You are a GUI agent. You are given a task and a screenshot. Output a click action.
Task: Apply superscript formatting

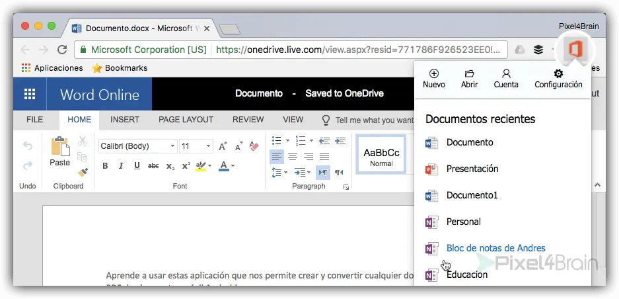pyautogui.click(x=186, y=166)
